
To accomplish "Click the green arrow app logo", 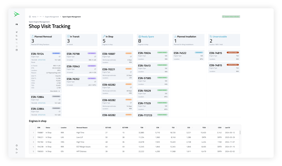I will tap(16, 14).
